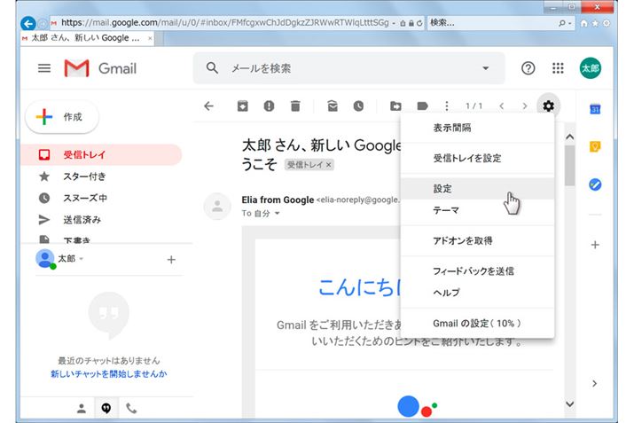Open the Labels tag icon

tap(422, 106)
